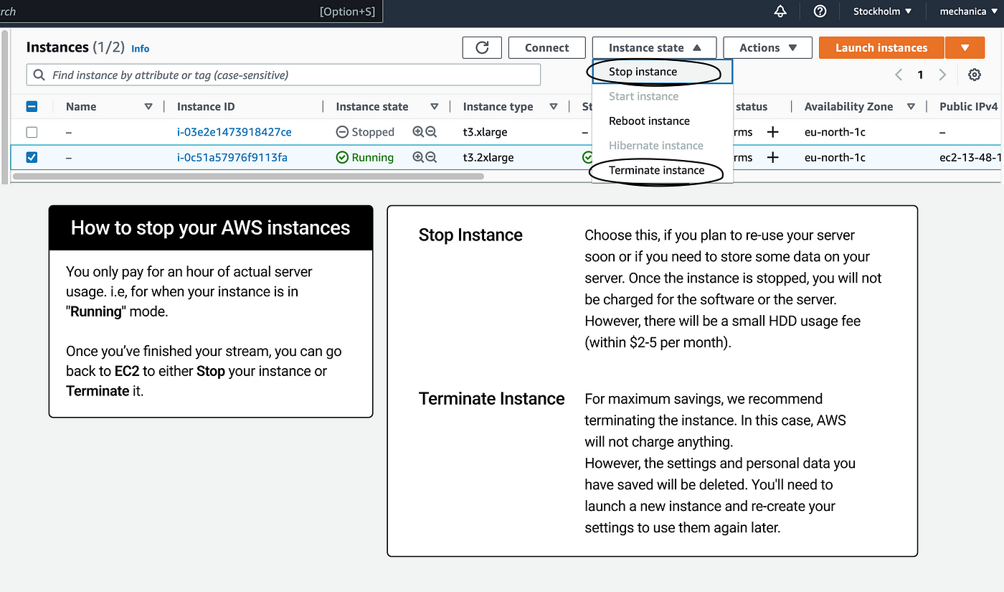Choose Stop instance from the menu
Image resolution: width=1004 pixels, height=592 pixels.
tap(663, 72)
